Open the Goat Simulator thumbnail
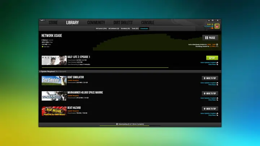 (54, 81)
